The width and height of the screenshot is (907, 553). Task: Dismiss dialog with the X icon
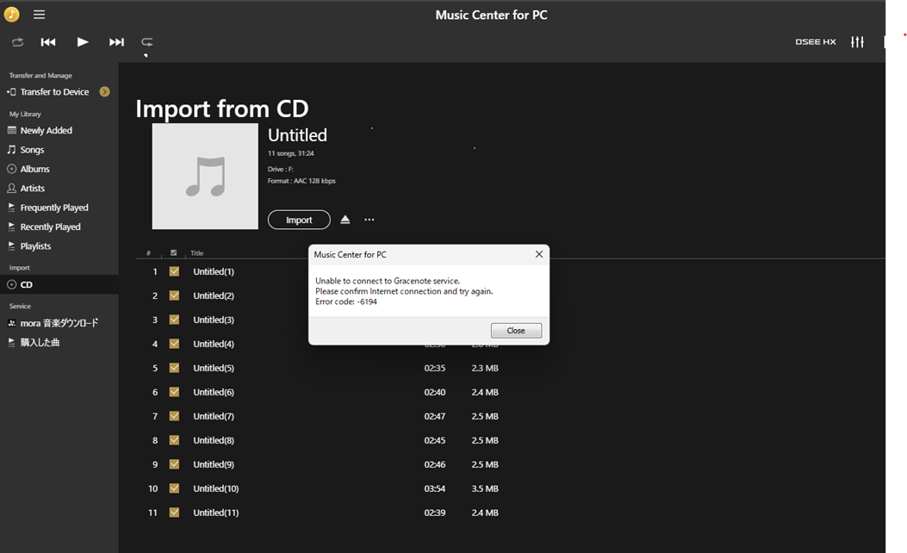[538, 254]
